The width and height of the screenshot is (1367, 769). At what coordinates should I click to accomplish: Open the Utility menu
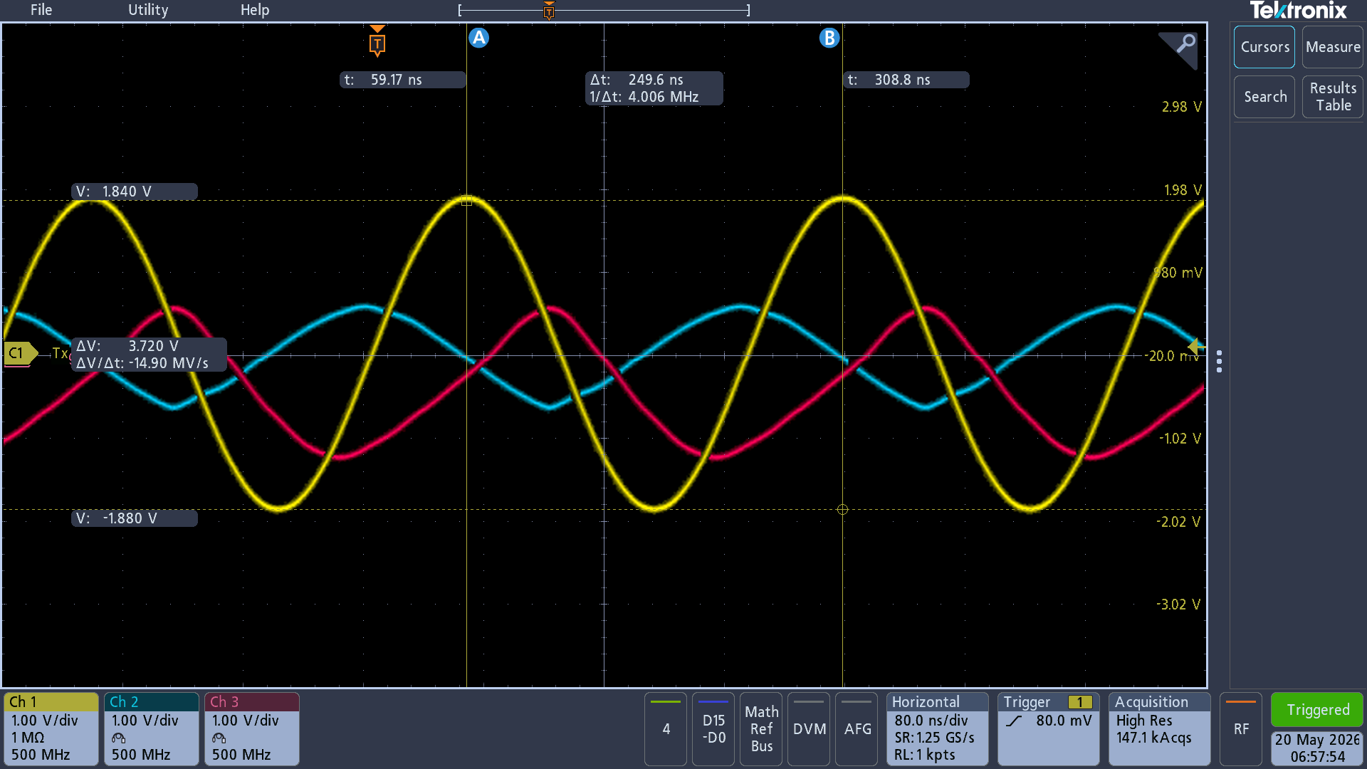click(x=148, y=10)
